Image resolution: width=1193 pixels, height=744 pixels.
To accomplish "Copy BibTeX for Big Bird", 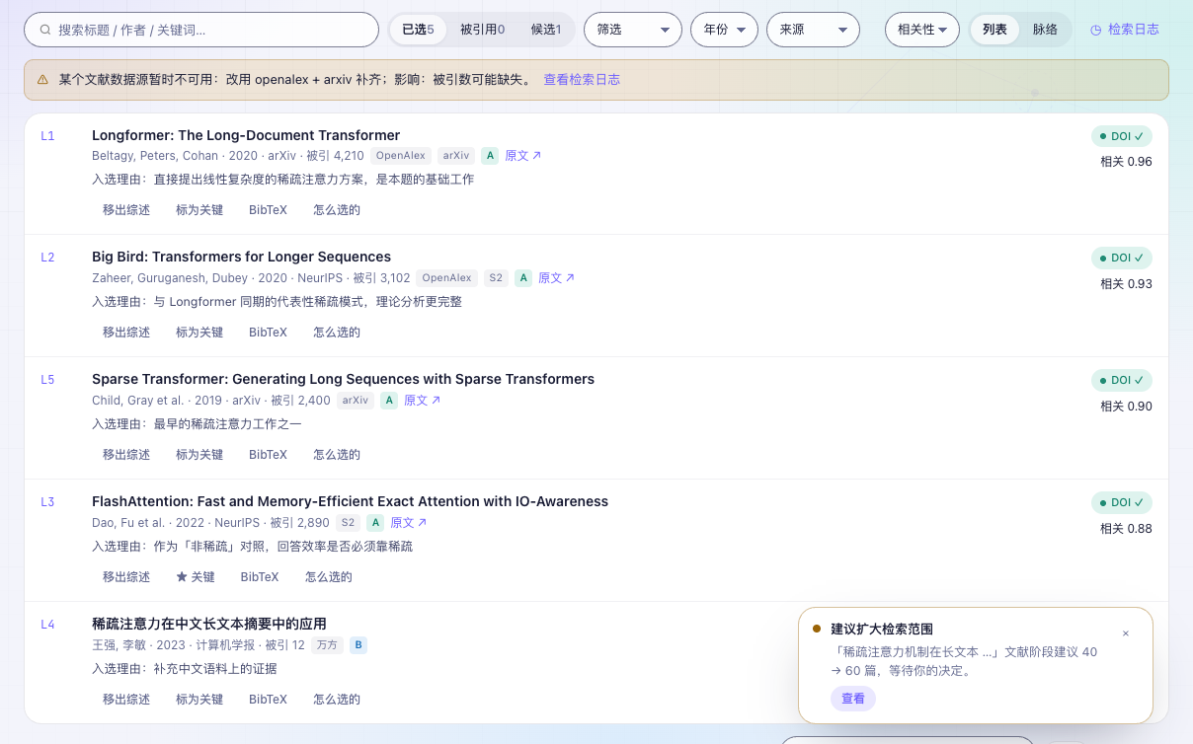I will [268, 333].
